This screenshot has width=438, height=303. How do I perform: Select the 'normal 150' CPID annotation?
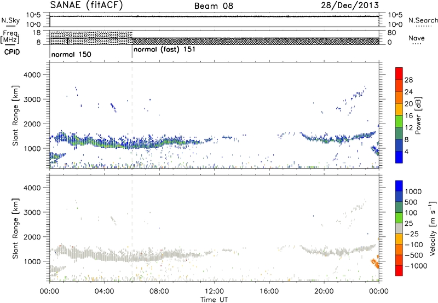click(x=71, y=54)
